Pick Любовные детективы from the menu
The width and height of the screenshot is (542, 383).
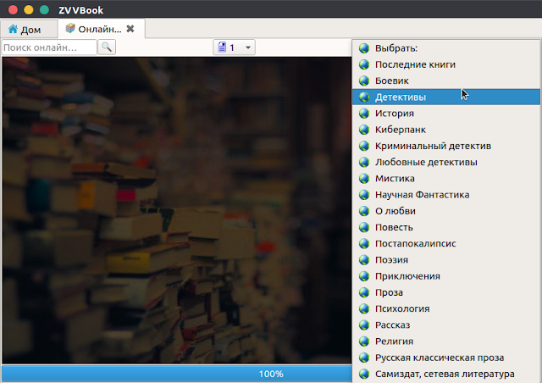coord(446,162)
